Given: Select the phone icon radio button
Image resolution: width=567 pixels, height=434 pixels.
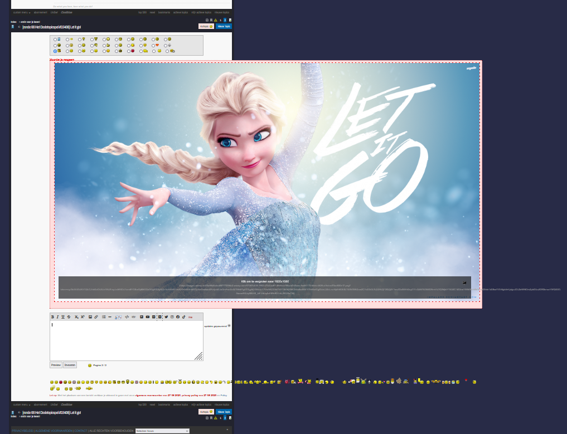Looking at the screenshot, I should point(55,40).
